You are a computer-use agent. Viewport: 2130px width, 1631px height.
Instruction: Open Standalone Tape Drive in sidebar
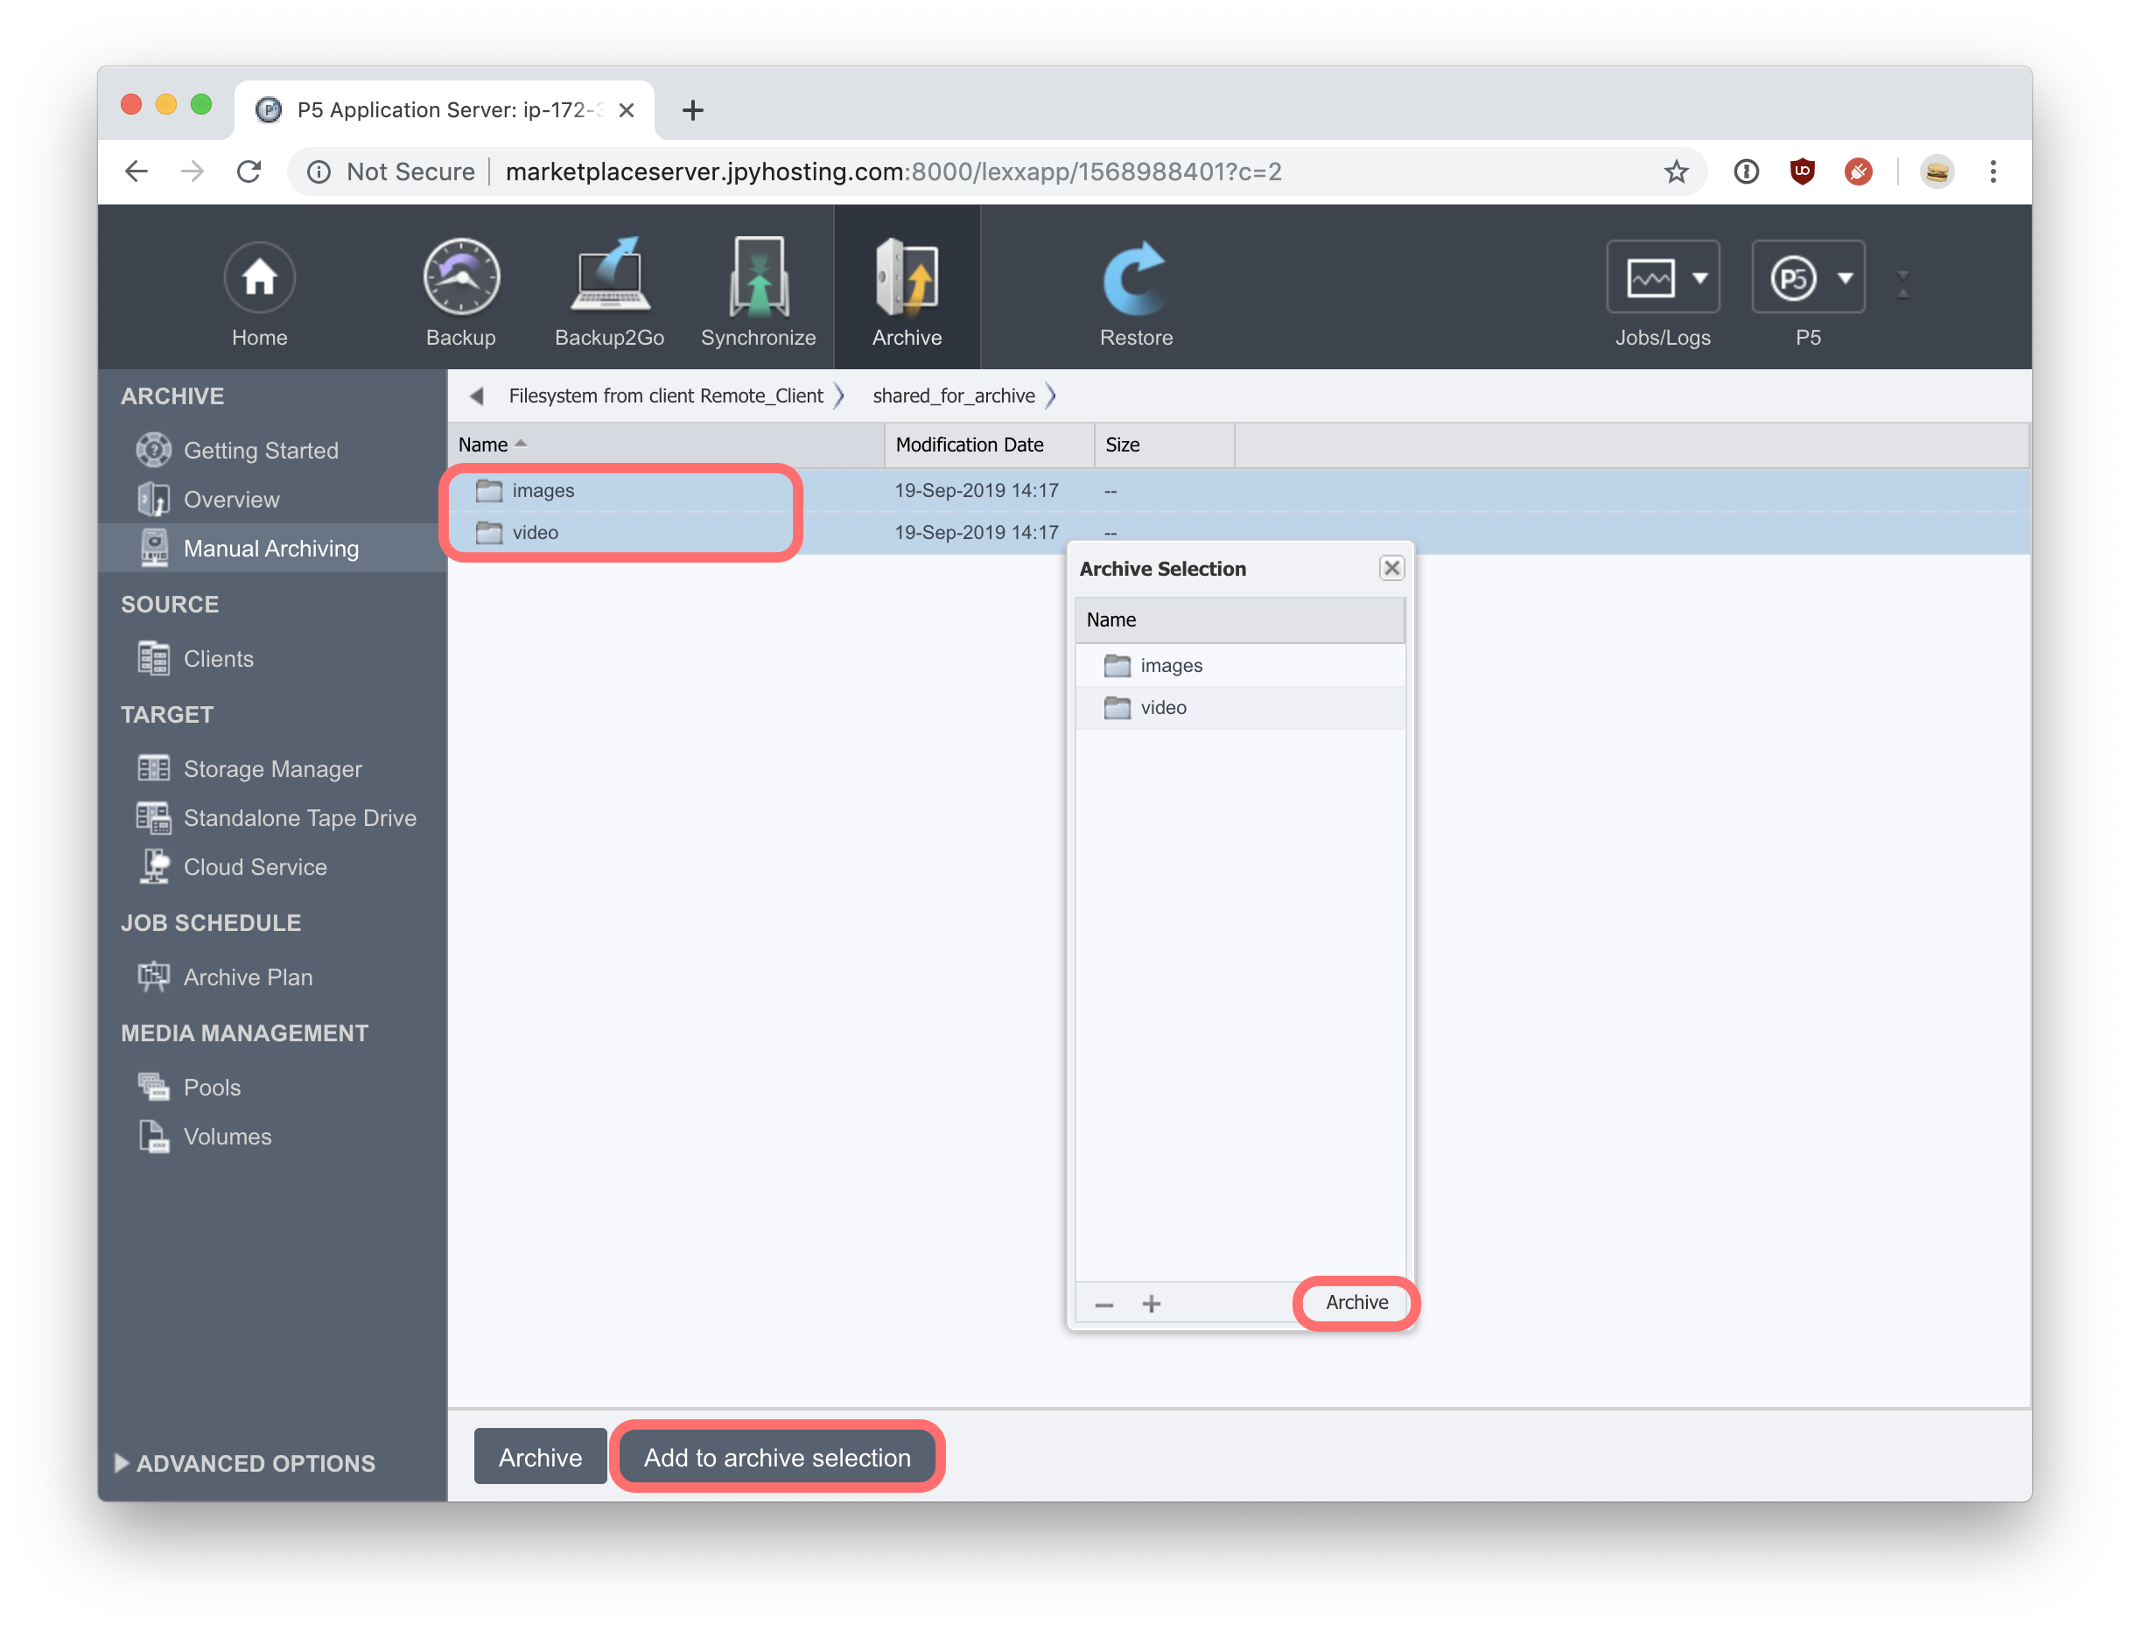(x=300, y=817)
